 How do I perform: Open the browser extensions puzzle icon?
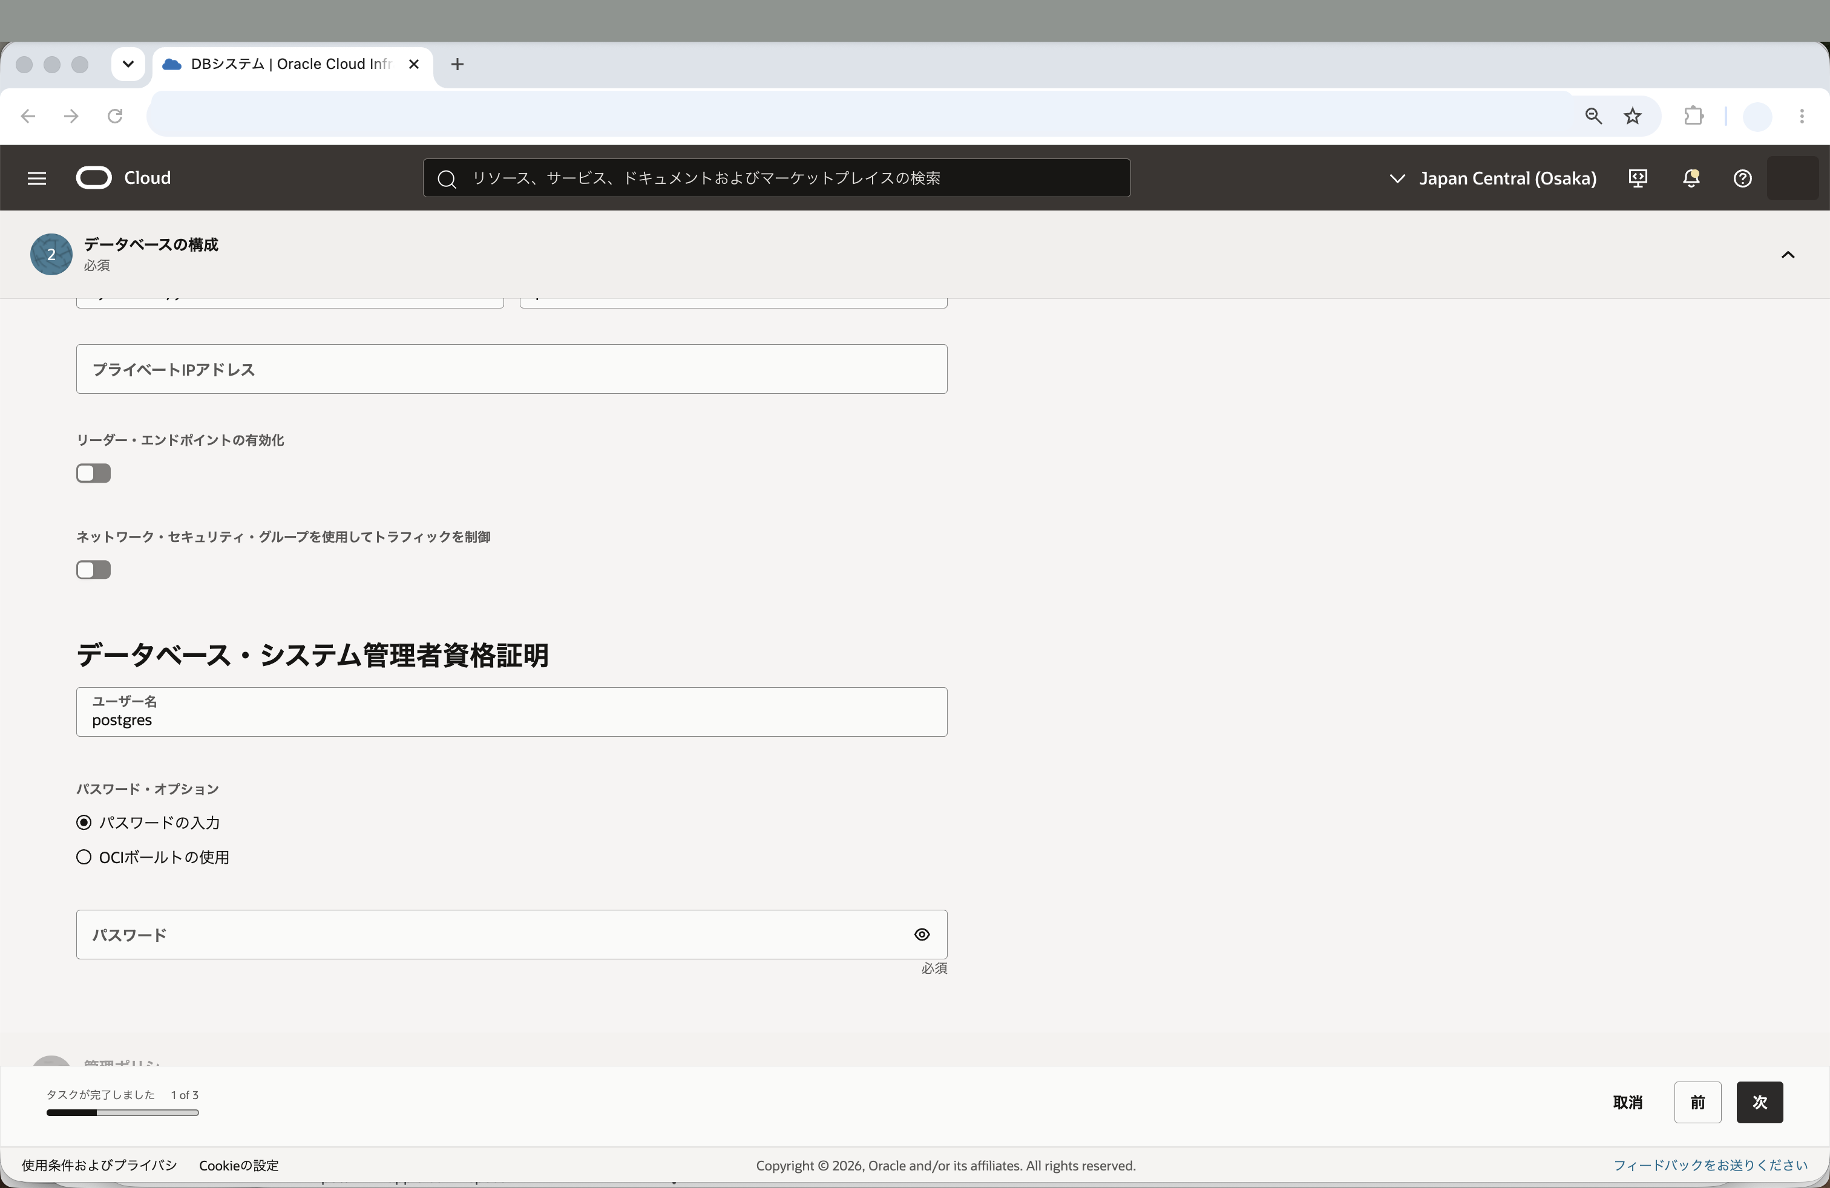tap(1693, 116)
